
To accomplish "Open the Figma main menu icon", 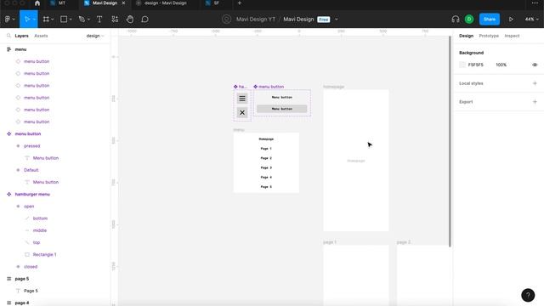I will [8, 19].
